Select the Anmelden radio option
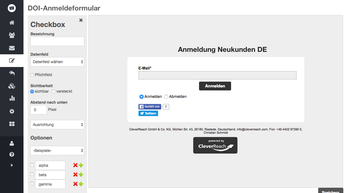353x193 pixels. [142, 97]
